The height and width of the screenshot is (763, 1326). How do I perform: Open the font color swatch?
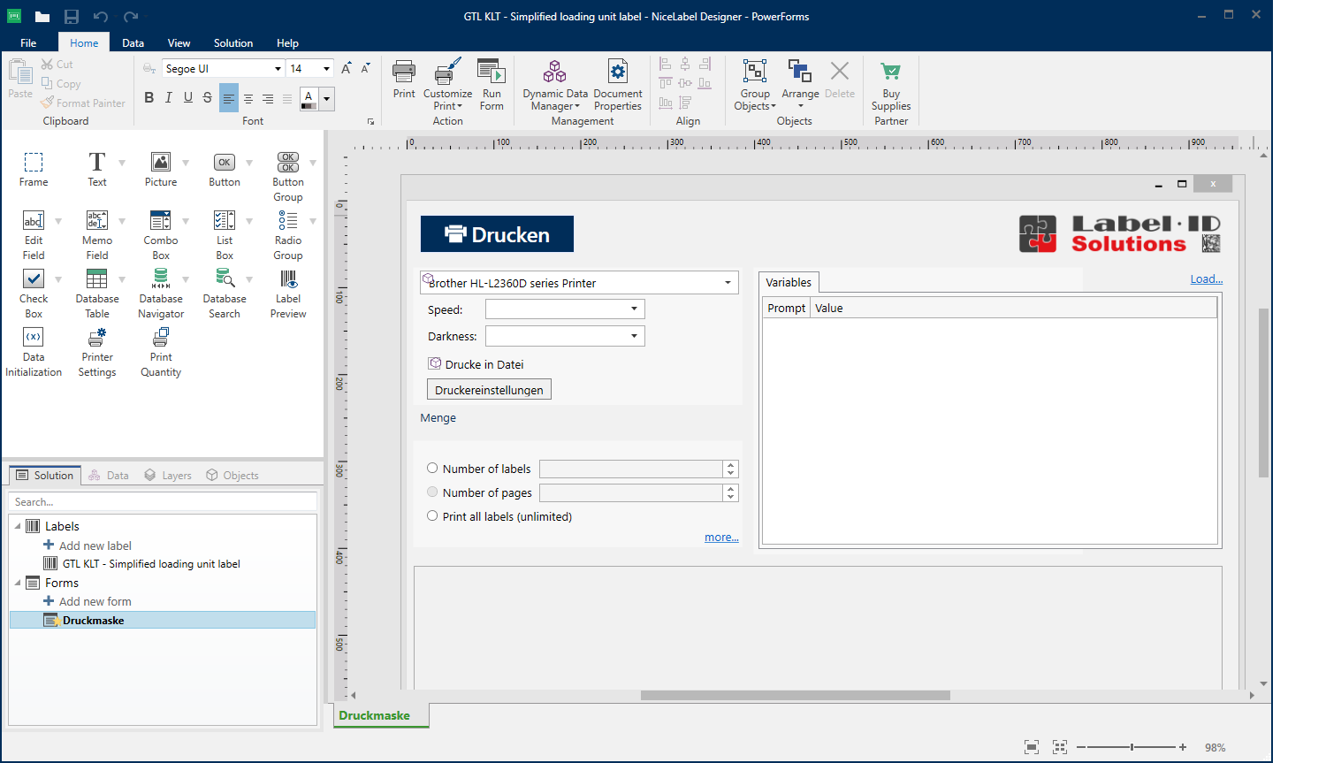click(x=309, y=99)
